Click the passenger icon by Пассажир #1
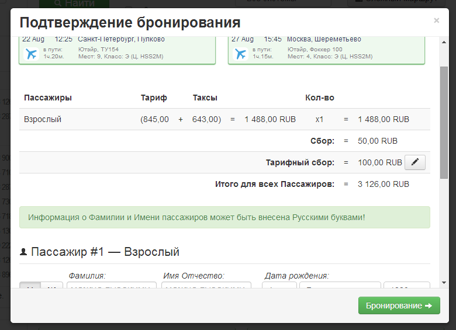The width and height of the screenshot is (456, 330). coord(23,252)
